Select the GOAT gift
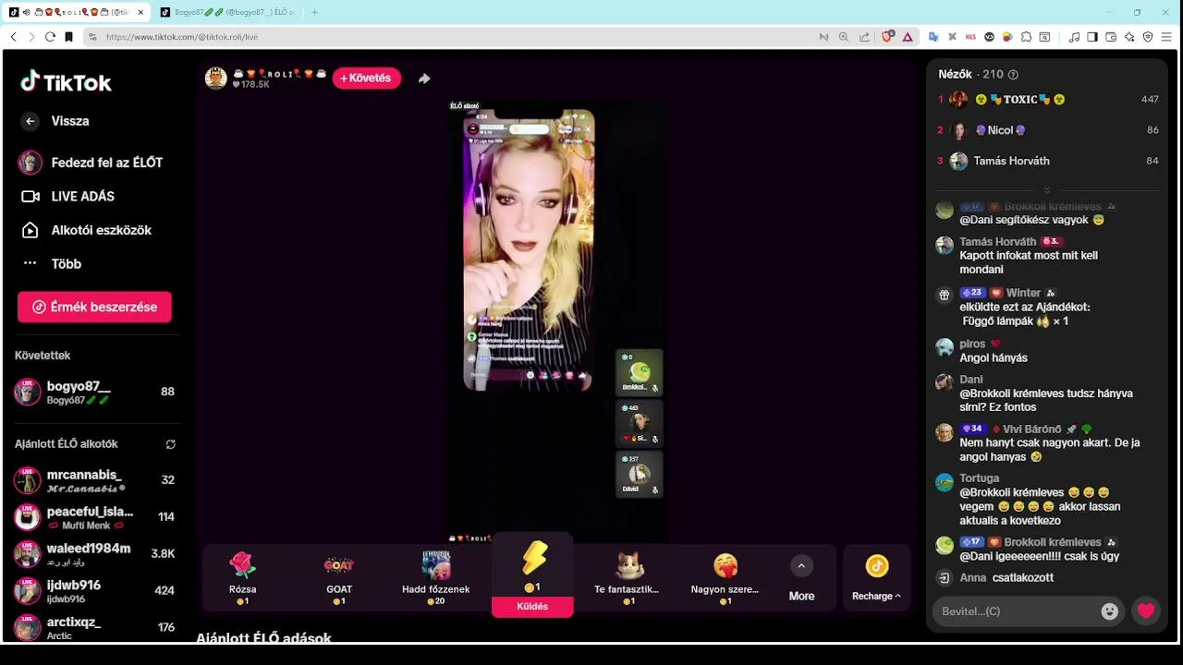Image resolution: width=1183 pixels, height=665 pixels. 339,577
